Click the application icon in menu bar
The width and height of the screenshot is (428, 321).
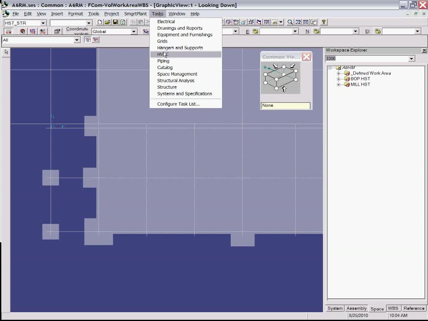pos(6,14)
